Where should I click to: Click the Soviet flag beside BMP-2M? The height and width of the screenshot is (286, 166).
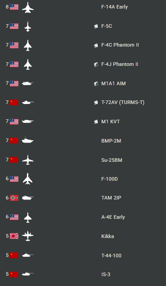click(x=14, y=141)
